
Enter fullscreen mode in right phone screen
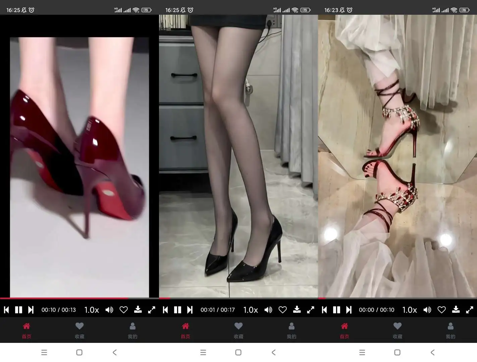(470, 310)
